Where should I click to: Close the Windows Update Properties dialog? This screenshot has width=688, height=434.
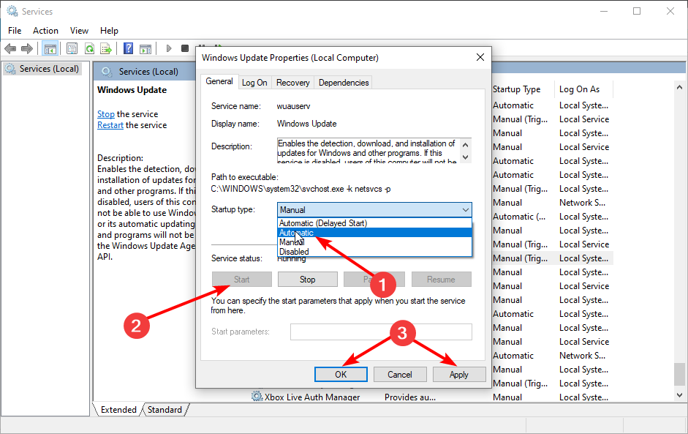pyautogui.click(x=480, y=57)
